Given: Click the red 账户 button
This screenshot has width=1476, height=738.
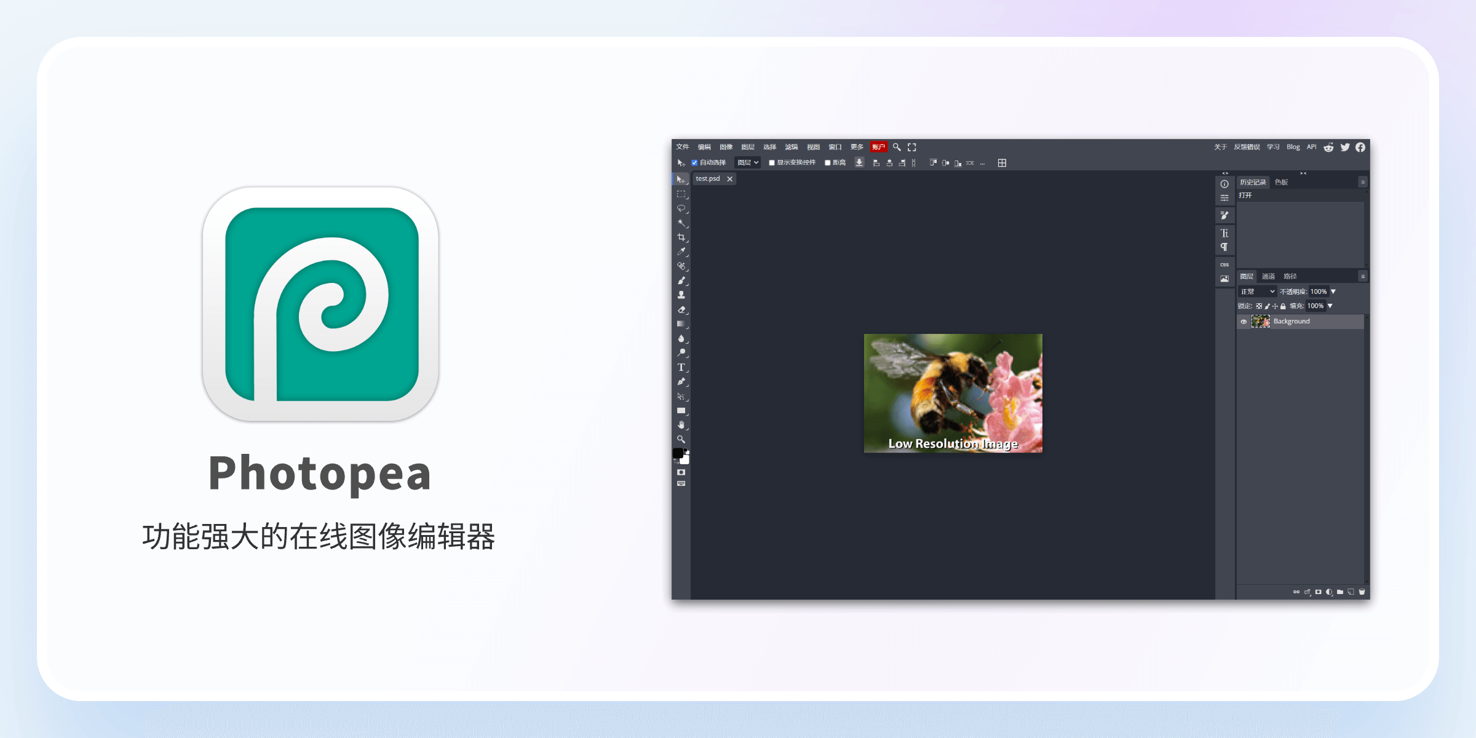Looking at the screenshot, I should 878,147.
